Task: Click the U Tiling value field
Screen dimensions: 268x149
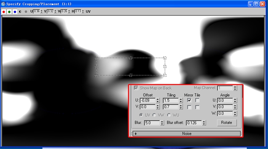Action: tap(171, 100)
